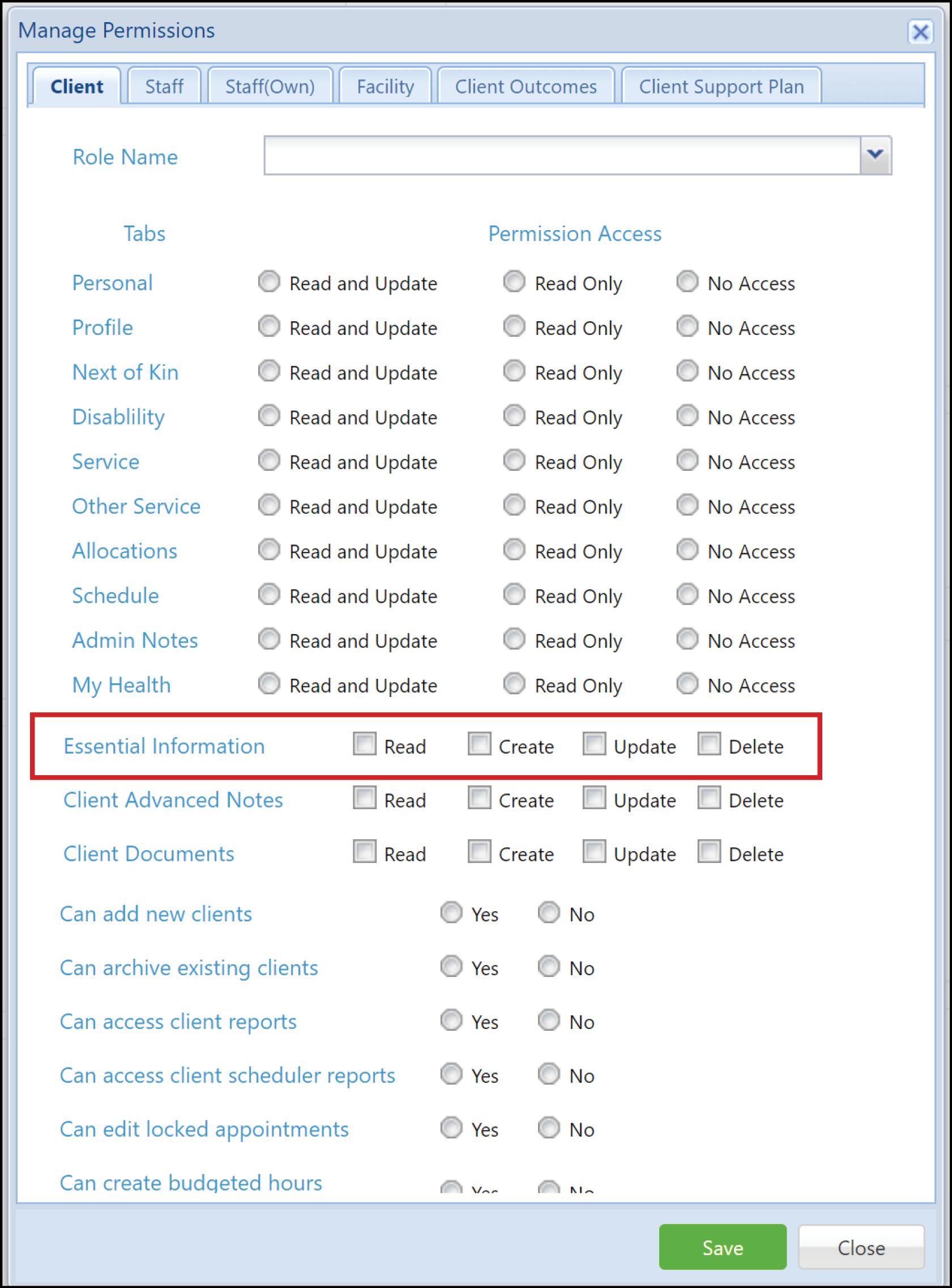Switch to the Staff tab
This screenshot has width=952, height=1288.
tap(164, 86)
